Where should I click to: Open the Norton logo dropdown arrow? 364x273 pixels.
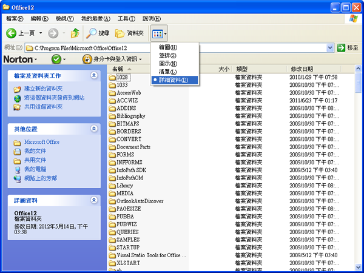pos(36,60)
